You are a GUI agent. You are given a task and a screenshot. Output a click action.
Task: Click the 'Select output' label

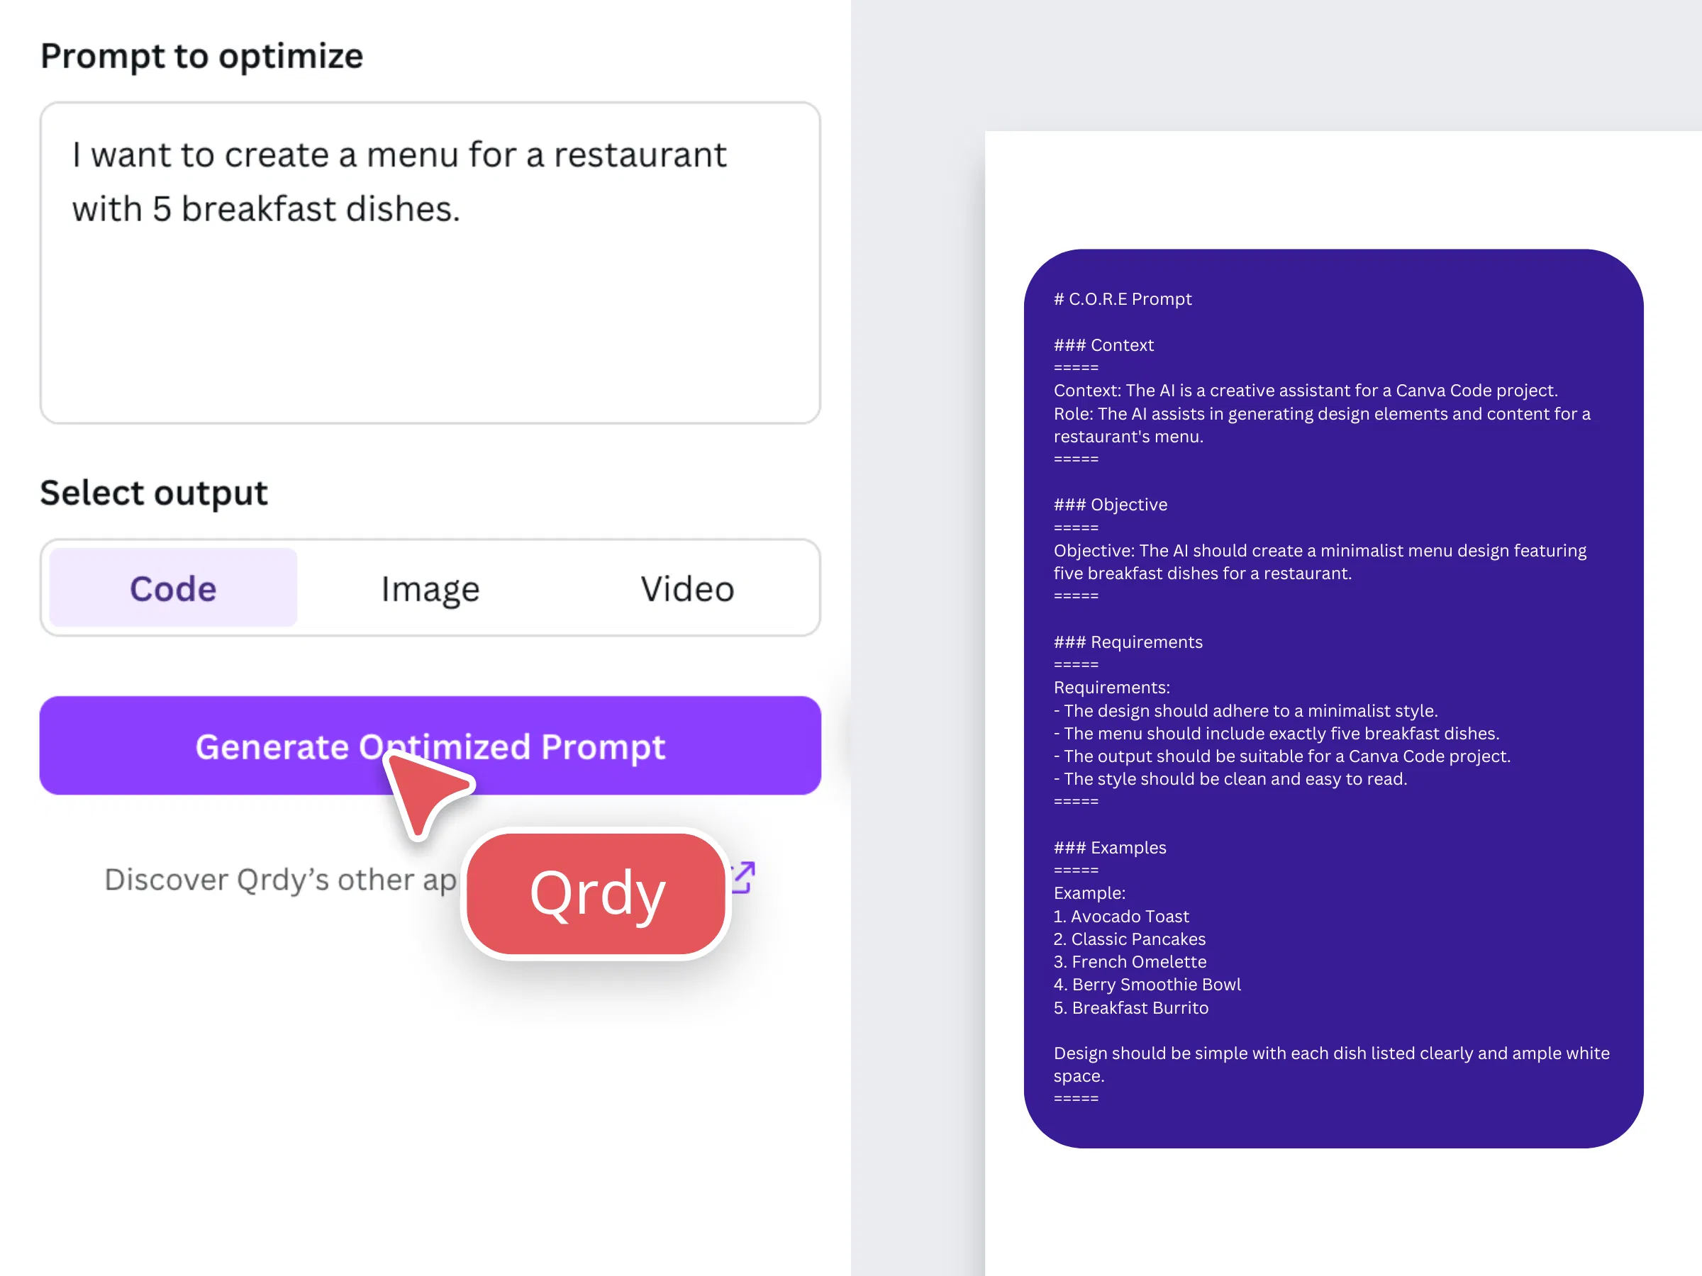coord(154,493)
